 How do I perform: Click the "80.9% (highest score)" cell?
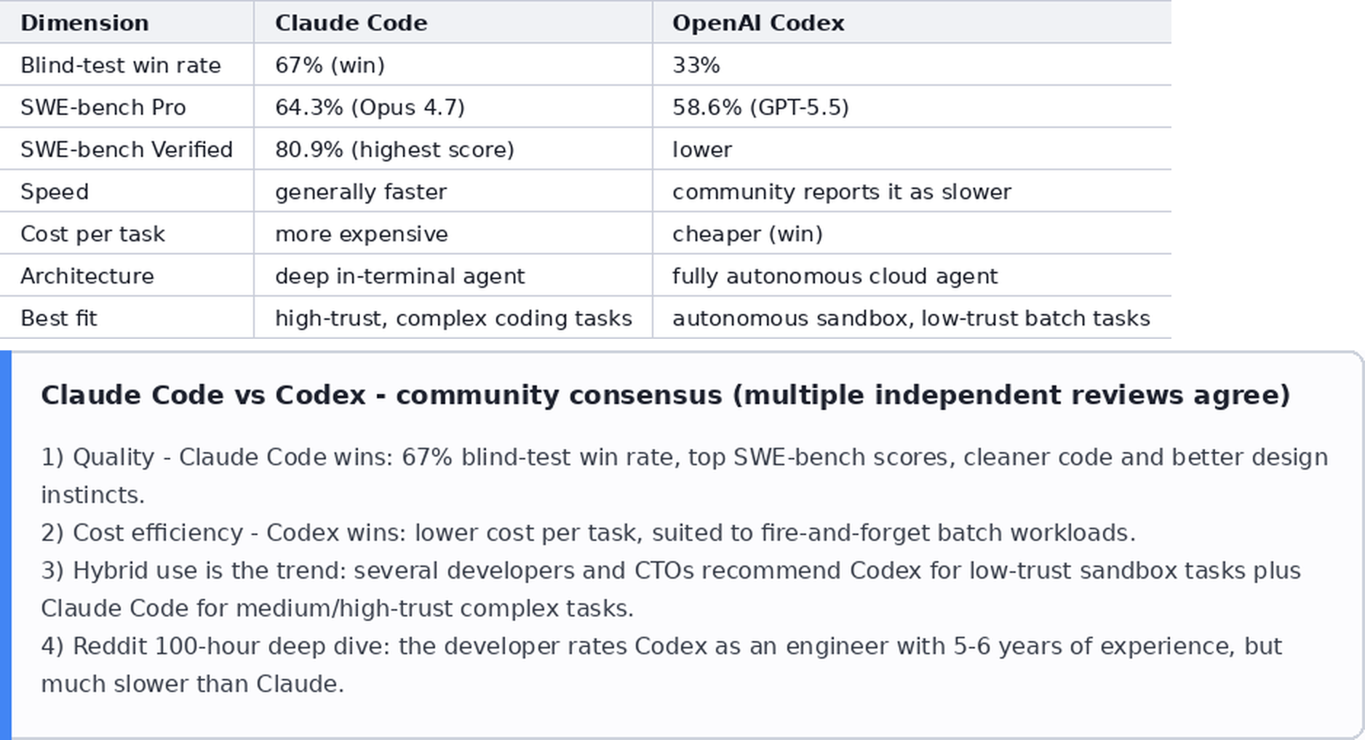click(x=453, y=149)
